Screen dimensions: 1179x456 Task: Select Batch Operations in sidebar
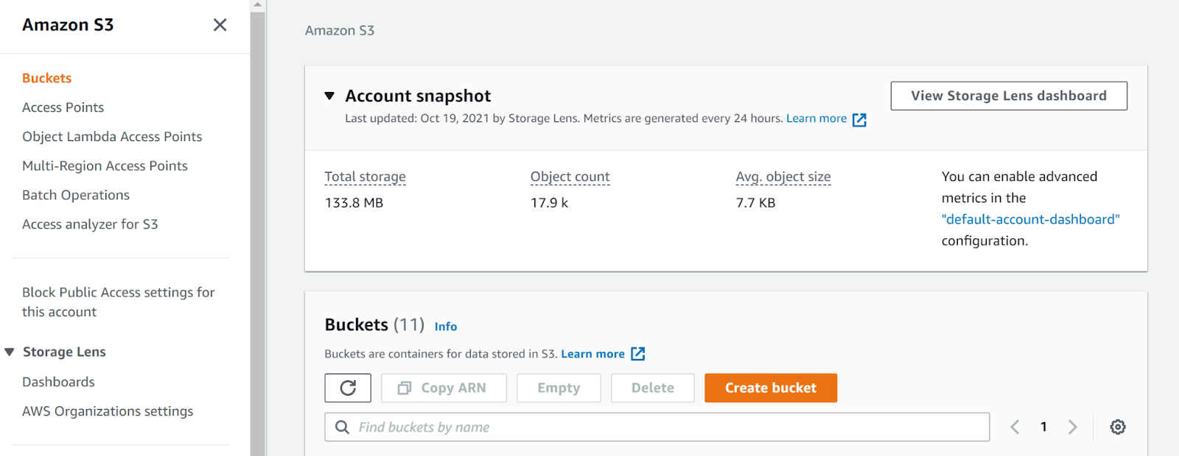click(x=75, y=195)
